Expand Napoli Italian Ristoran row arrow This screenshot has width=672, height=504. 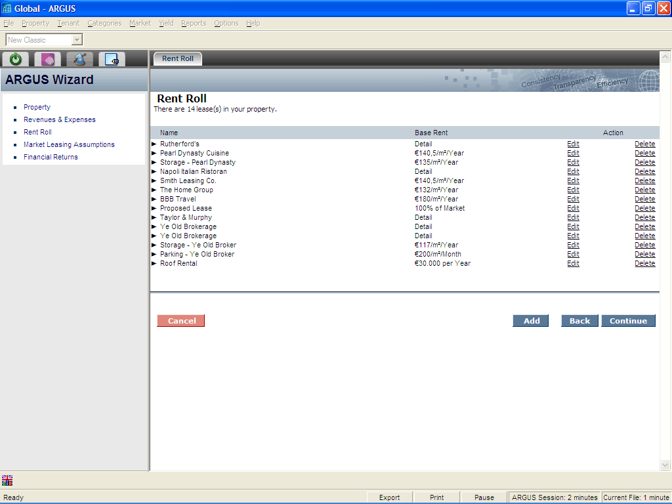point(154,171)
